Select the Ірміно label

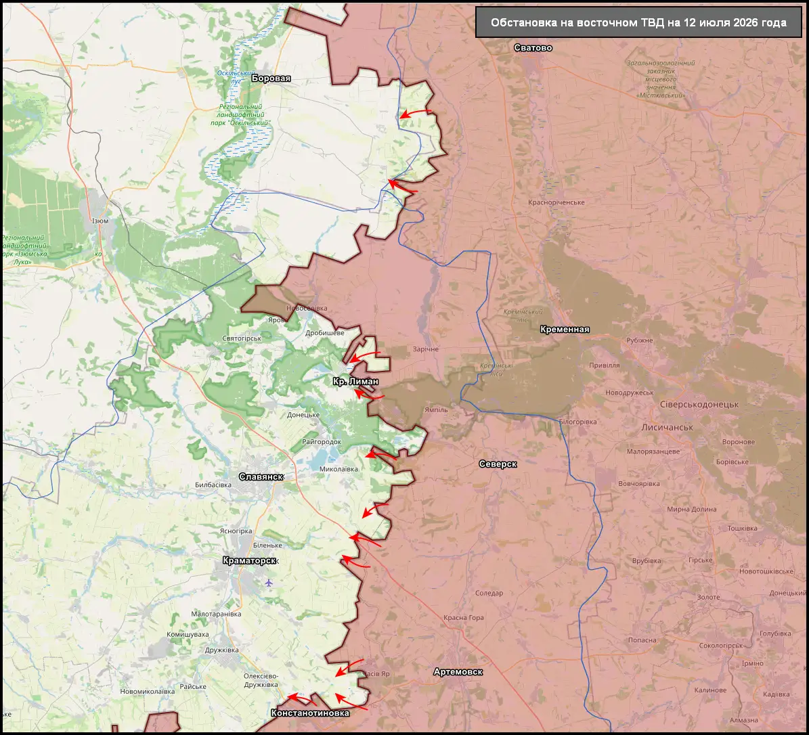[x=752, y=664]
